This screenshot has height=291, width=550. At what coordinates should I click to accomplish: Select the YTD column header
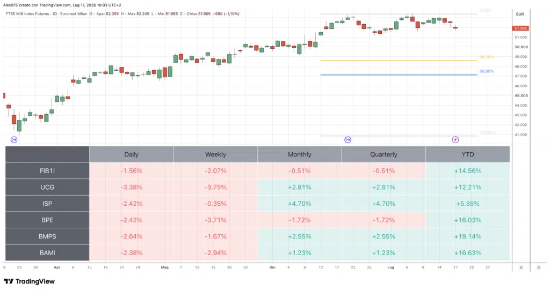468,154
